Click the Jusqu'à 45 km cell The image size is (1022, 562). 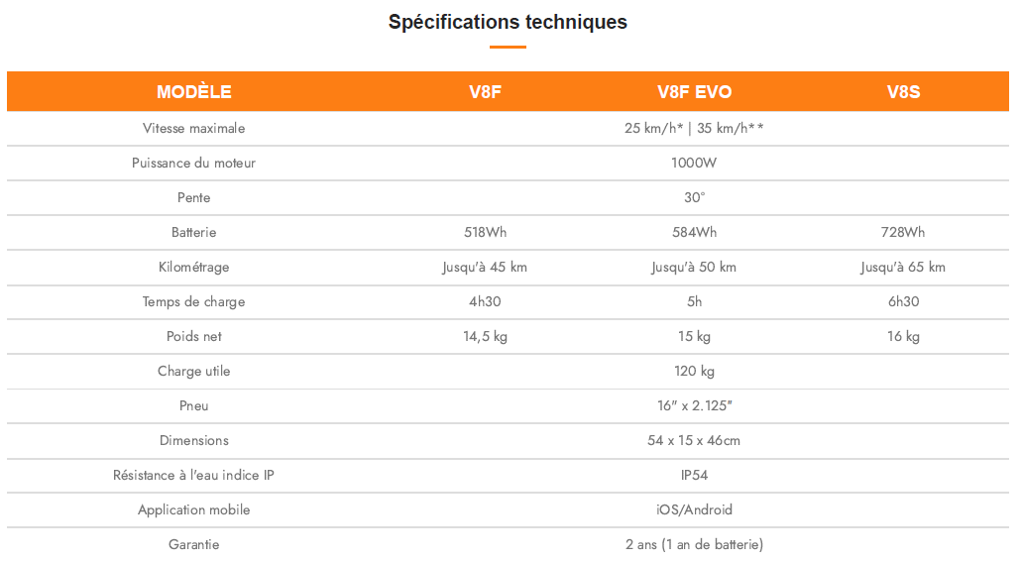(485, 268)
